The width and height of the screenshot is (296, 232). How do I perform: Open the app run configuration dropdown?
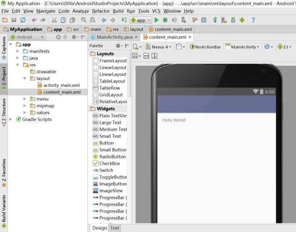point(141,20)
